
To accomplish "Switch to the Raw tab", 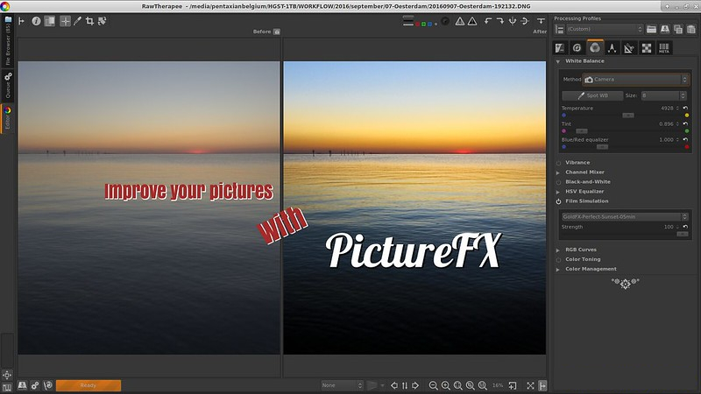I will point(647,48).
